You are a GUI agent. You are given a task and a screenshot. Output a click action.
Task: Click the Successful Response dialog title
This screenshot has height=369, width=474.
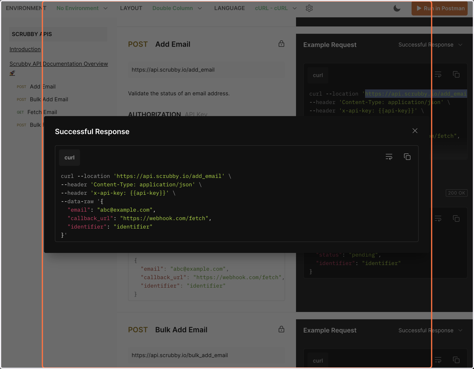(92, 132)
